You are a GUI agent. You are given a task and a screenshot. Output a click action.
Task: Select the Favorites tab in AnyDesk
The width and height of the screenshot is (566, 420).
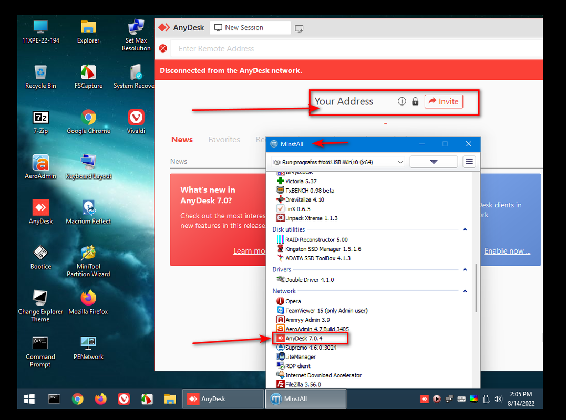pos(224,140)
